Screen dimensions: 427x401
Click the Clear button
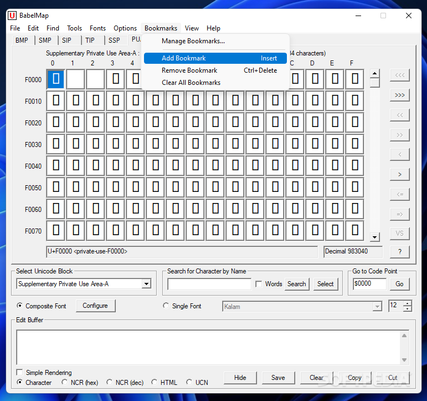click(316, 378)
